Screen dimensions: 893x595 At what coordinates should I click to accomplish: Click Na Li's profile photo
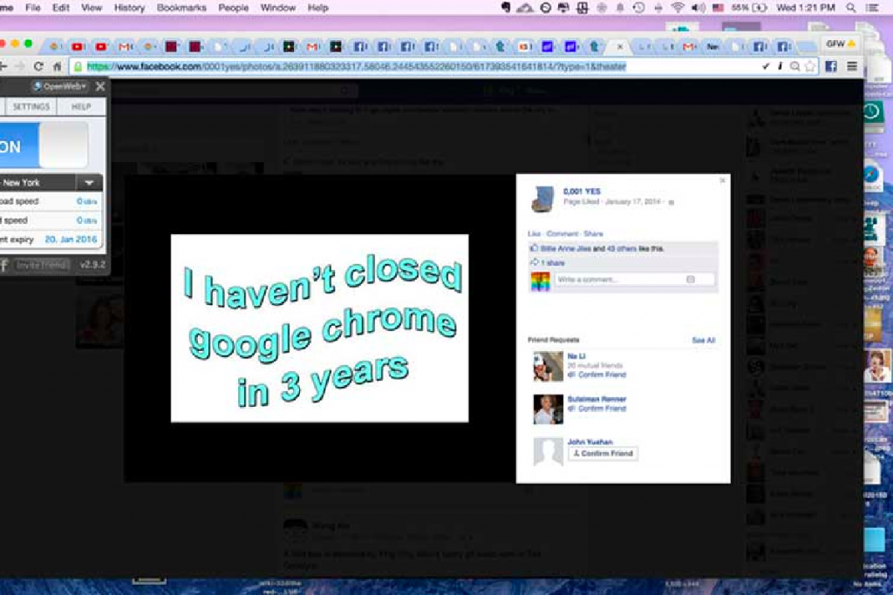[548, 367]
